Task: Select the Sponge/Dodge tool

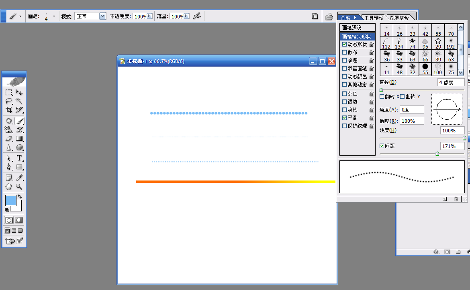Action: click(x=19, y=148)
